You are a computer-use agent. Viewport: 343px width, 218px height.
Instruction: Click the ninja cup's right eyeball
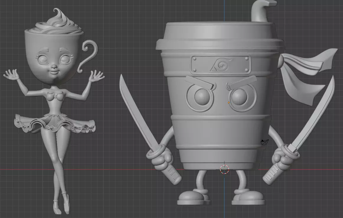point(239,97)
